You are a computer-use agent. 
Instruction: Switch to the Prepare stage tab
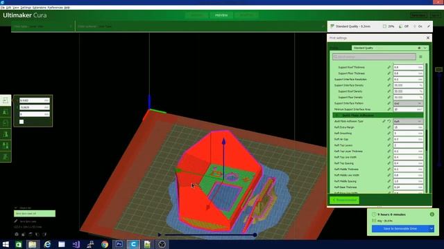click(196, 15)
